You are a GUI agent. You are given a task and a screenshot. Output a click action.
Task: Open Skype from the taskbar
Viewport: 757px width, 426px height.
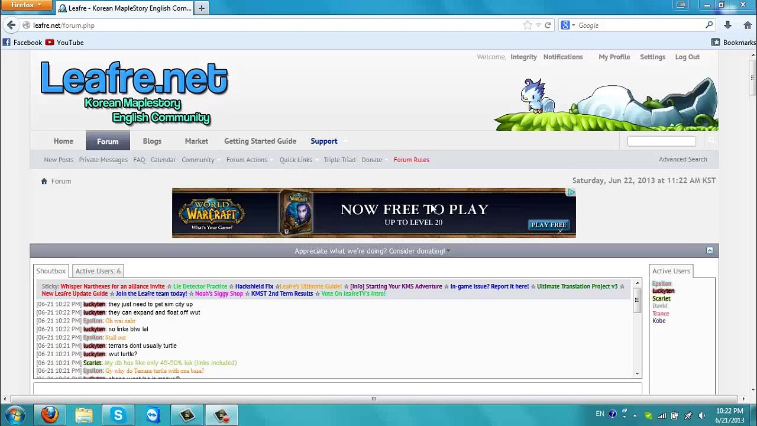[118, 415]
